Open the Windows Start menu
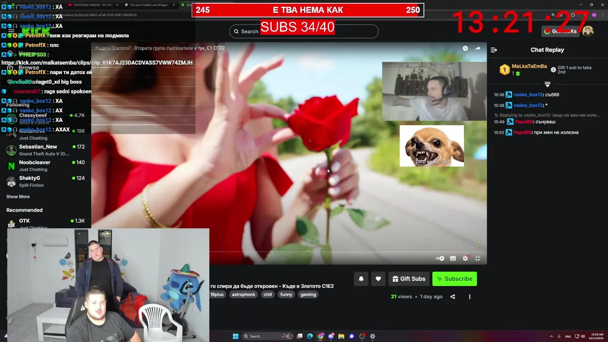The image size is (608, 342). [236, 336]
